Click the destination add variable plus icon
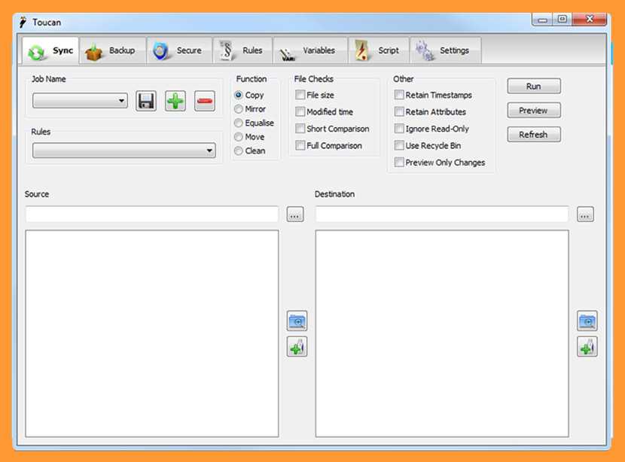Viewport: 625px width, 462px height. 587,347
